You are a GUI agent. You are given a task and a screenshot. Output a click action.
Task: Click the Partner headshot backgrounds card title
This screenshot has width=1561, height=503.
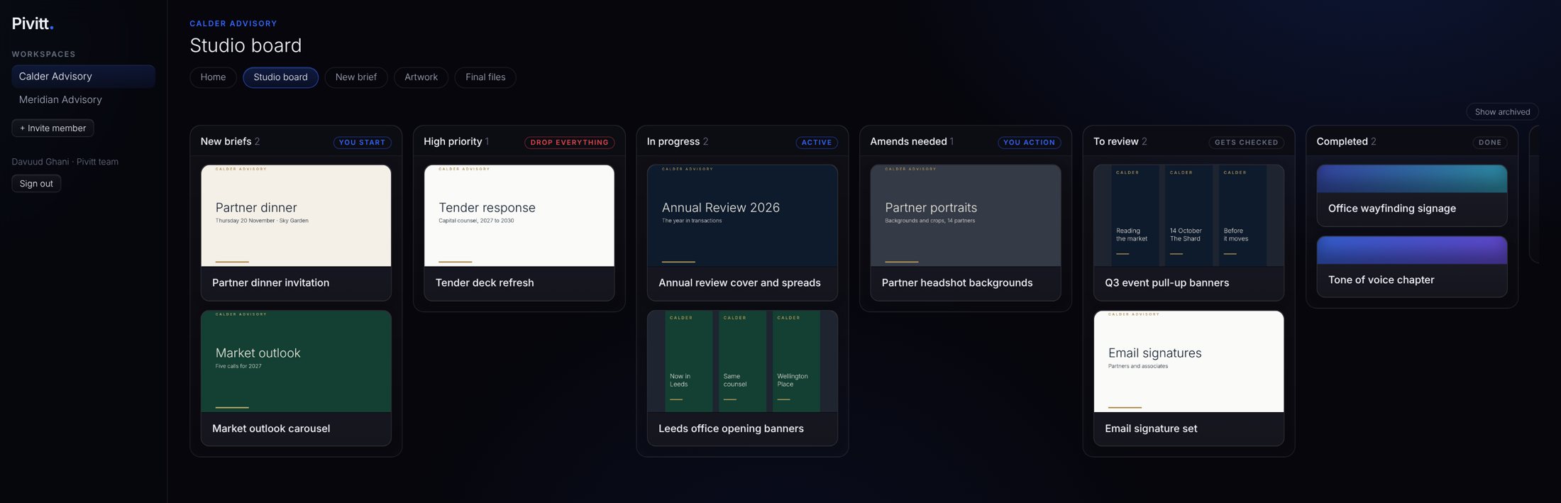(x=957, y=282)
